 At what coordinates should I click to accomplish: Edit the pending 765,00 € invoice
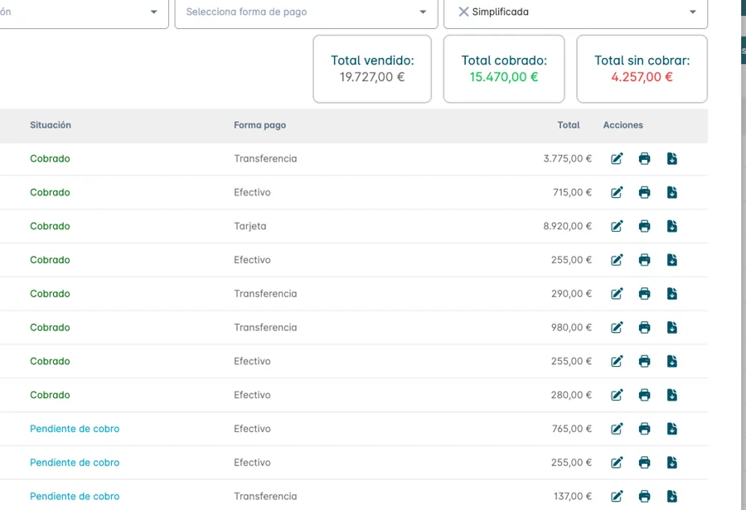click(x=617, y=429)
